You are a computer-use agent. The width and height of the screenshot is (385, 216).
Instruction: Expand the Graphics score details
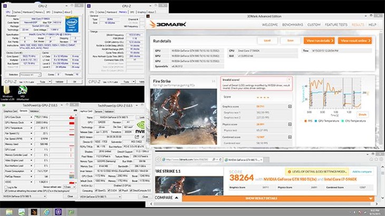[x=290, y=106]
